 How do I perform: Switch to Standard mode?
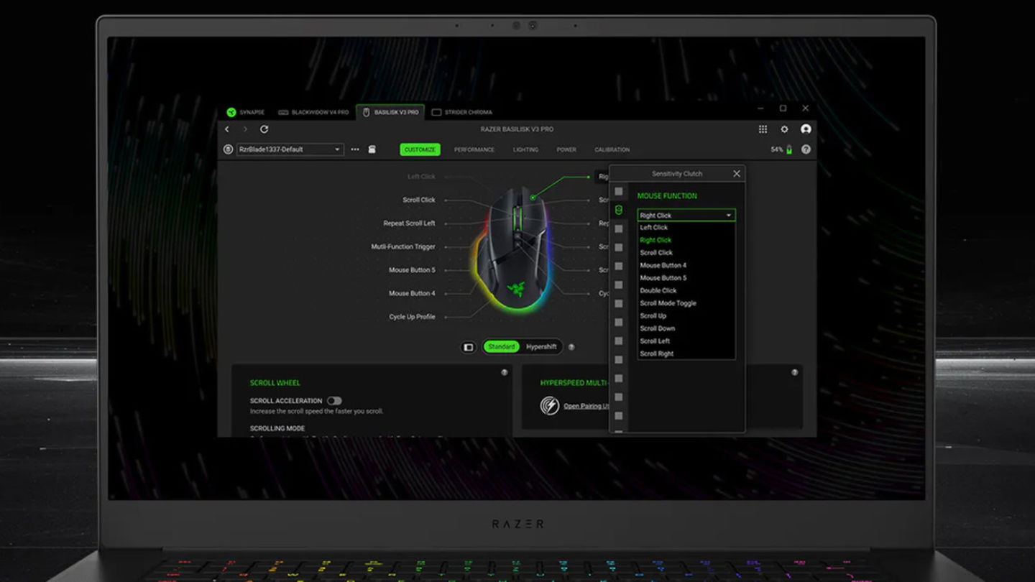point(501,347)
